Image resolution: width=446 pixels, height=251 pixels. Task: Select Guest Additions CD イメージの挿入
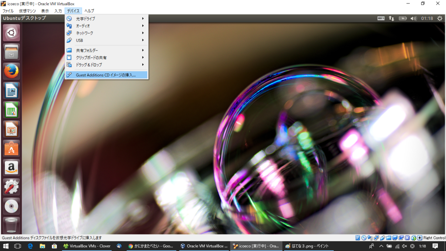click(106, 75)
